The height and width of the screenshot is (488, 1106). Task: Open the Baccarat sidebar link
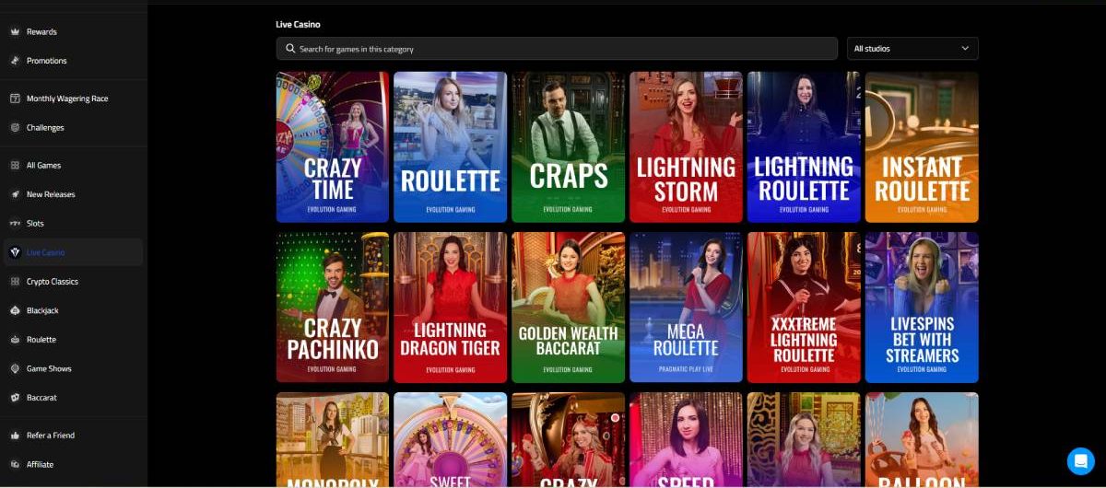[41, 398]
